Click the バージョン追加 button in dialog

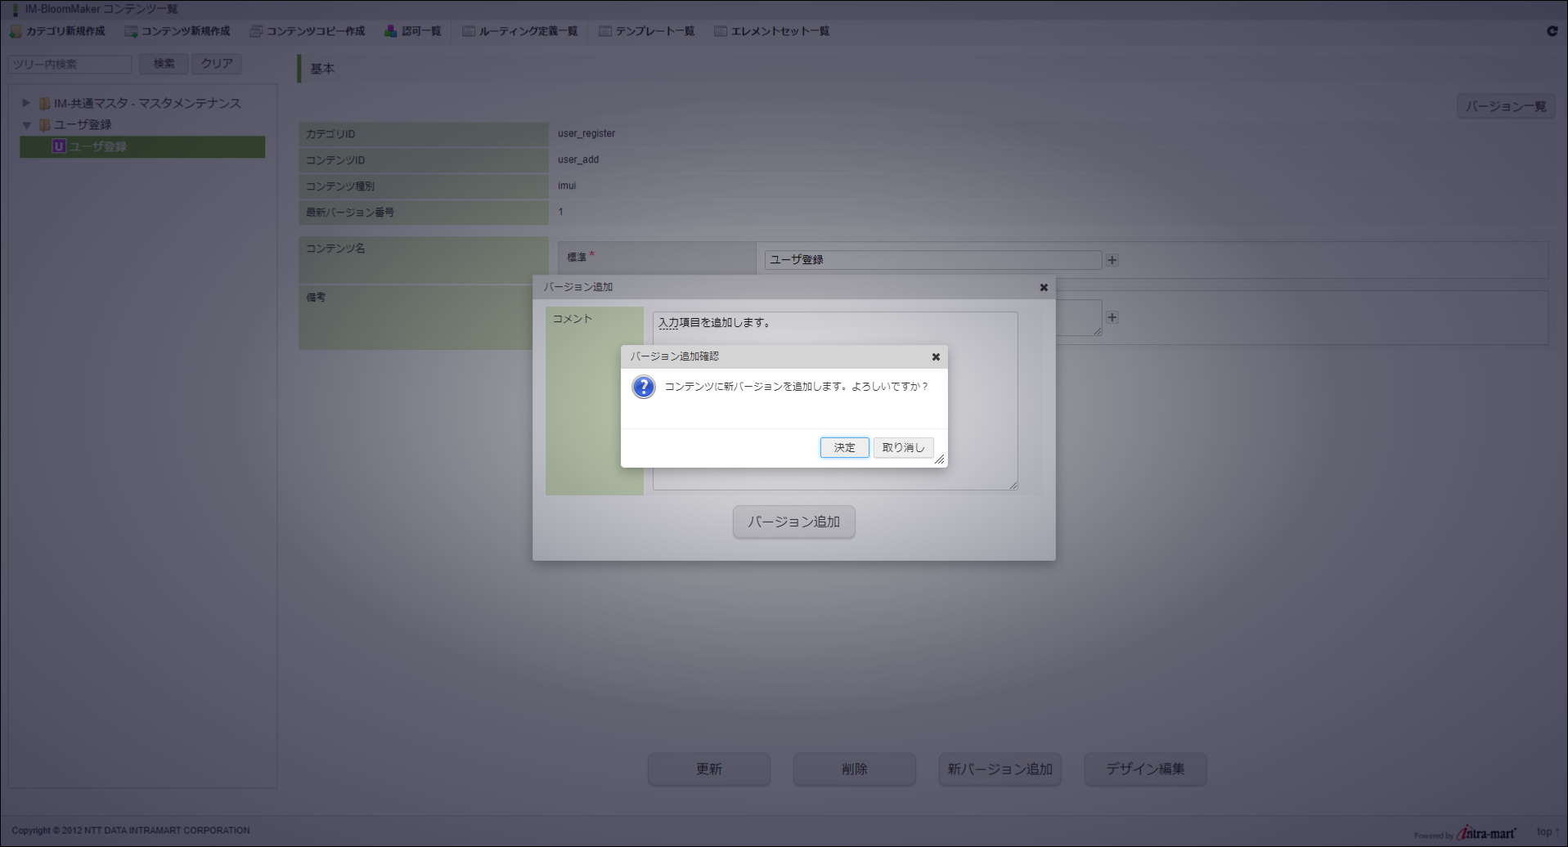coord(793,522)
